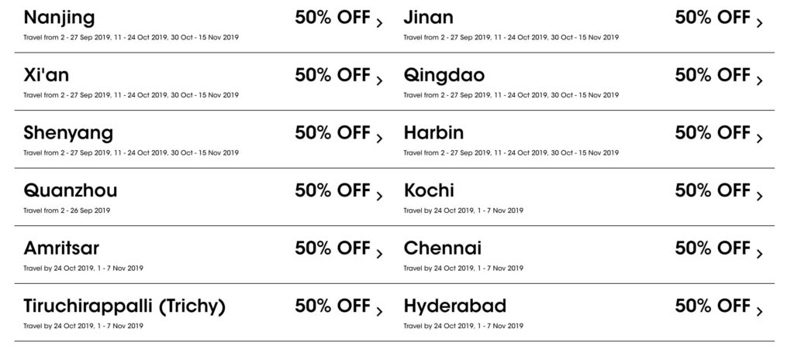Click the 50% OFF label for Chennai
The width and height of the screenshot is (794, 349).
(713, 248)
